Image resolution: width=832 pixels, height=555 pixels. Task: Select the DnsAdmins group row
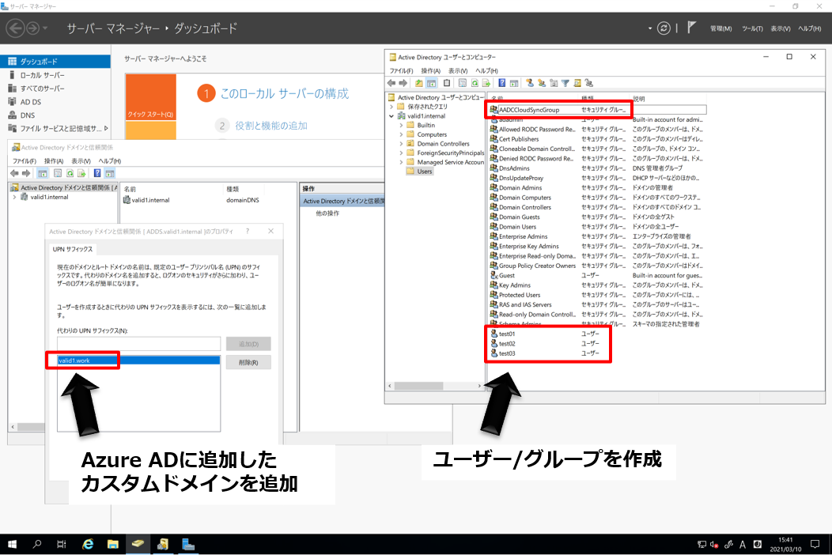point(514,168)
